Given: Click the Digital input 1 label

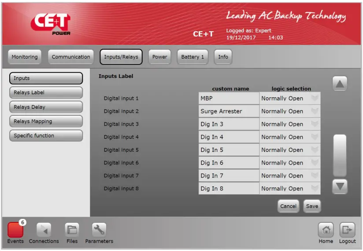Looking at the screenshot, I should [121, 98].
